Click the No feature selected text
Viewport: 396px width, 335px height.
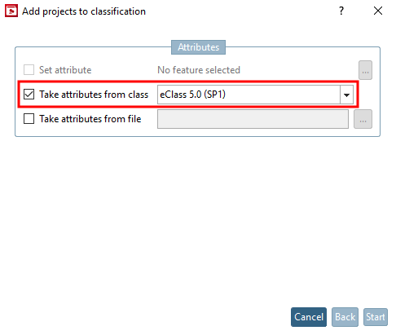pyautogui.click(x=199, y=70)
